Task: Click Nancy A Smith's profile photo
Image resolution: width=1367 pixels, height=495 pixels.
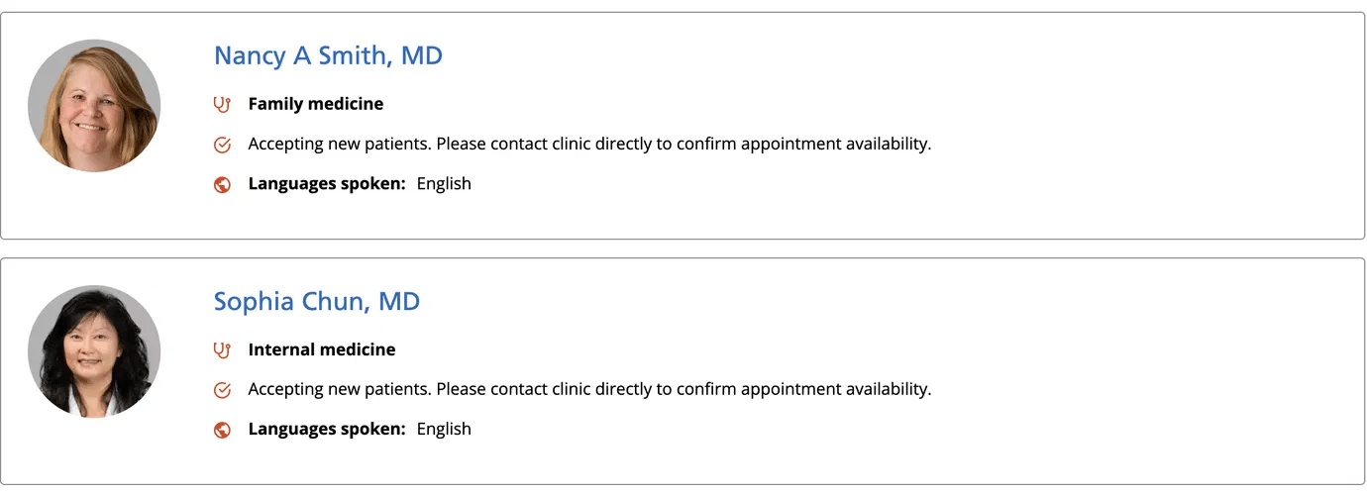Action: point(94,106)
